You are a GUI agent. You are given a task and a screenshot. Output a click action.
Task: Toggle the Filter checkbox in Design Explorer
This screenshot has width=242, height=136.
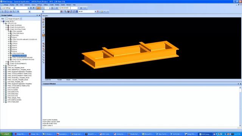(x=6, y=19)
